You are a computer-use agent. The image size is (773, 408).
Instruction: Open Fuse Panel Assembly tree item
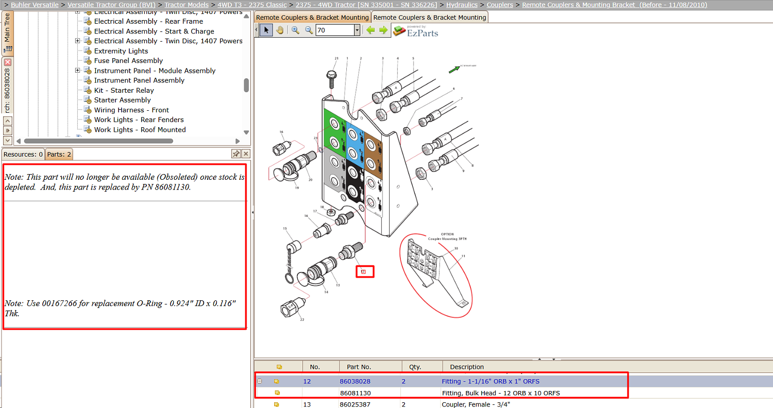click(128, 61)
